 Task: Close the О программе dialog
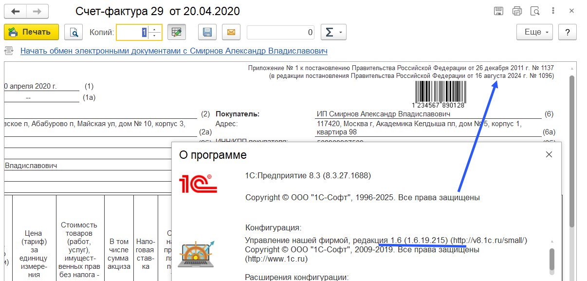[x=549, y=154]
